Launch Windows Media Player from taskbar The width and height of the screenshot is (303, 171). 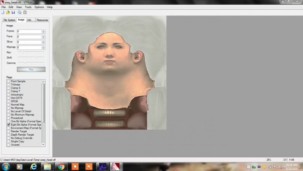[19, 167]
